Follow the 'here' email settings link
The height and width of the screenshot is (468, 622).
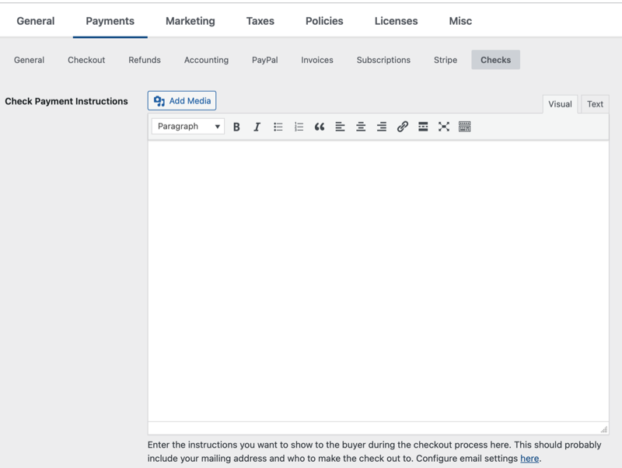point(529,459)
